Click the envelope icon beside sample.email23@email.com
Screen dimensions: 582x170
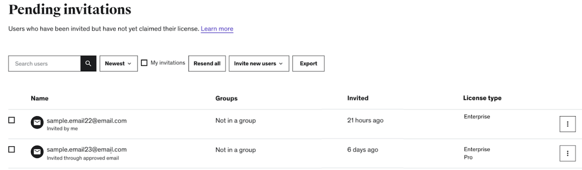(x=37, y=152)
